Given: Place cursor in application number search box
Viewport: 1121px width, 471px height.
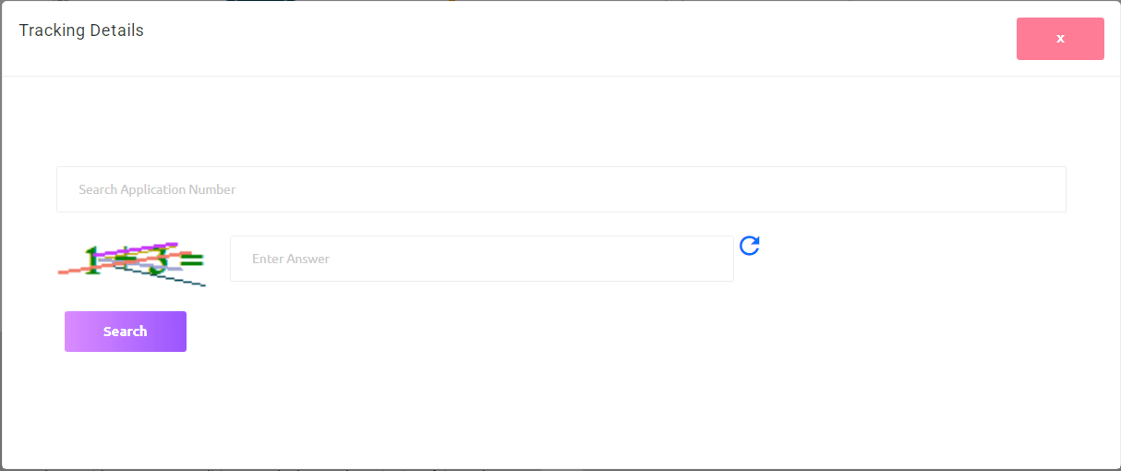Looking at the screenshot, I should pos(560,189).
